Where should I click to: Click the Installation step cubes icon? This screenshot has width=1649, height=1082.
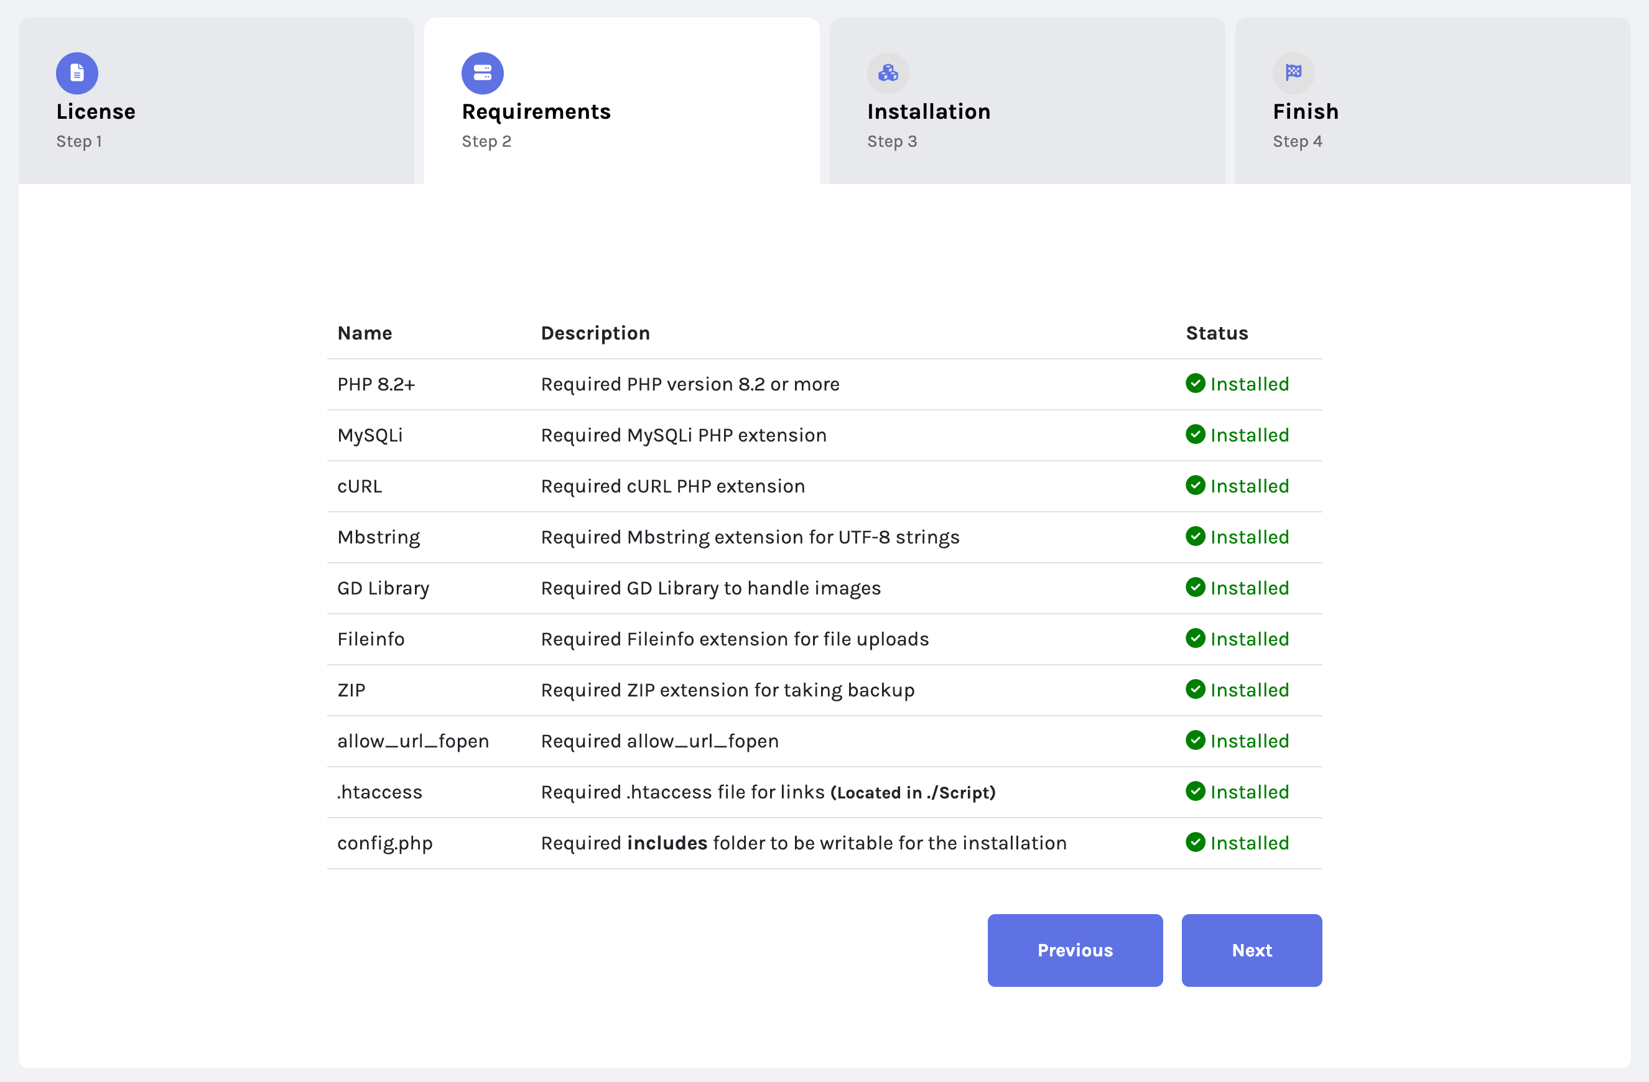pos(888,73)
